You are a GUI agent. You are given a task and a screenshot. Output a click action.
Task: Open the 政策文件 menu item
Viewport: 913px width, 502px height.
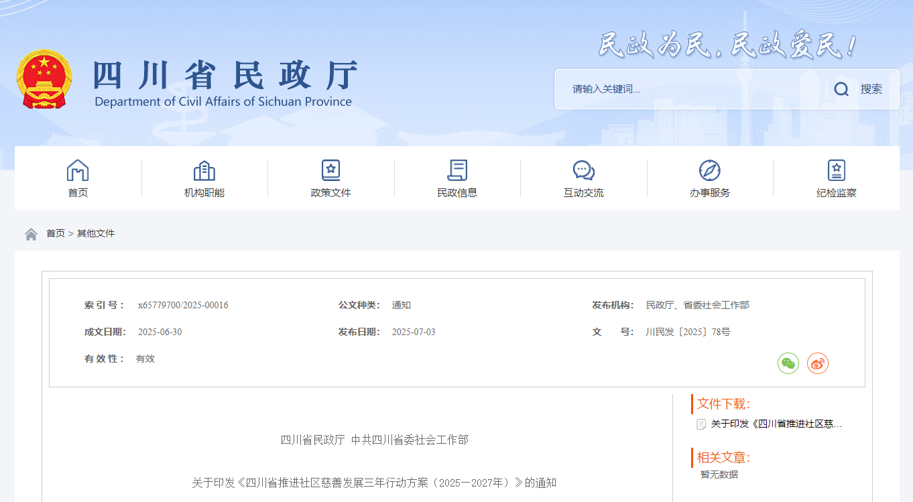pyautogui.click(x=330, y=193)
